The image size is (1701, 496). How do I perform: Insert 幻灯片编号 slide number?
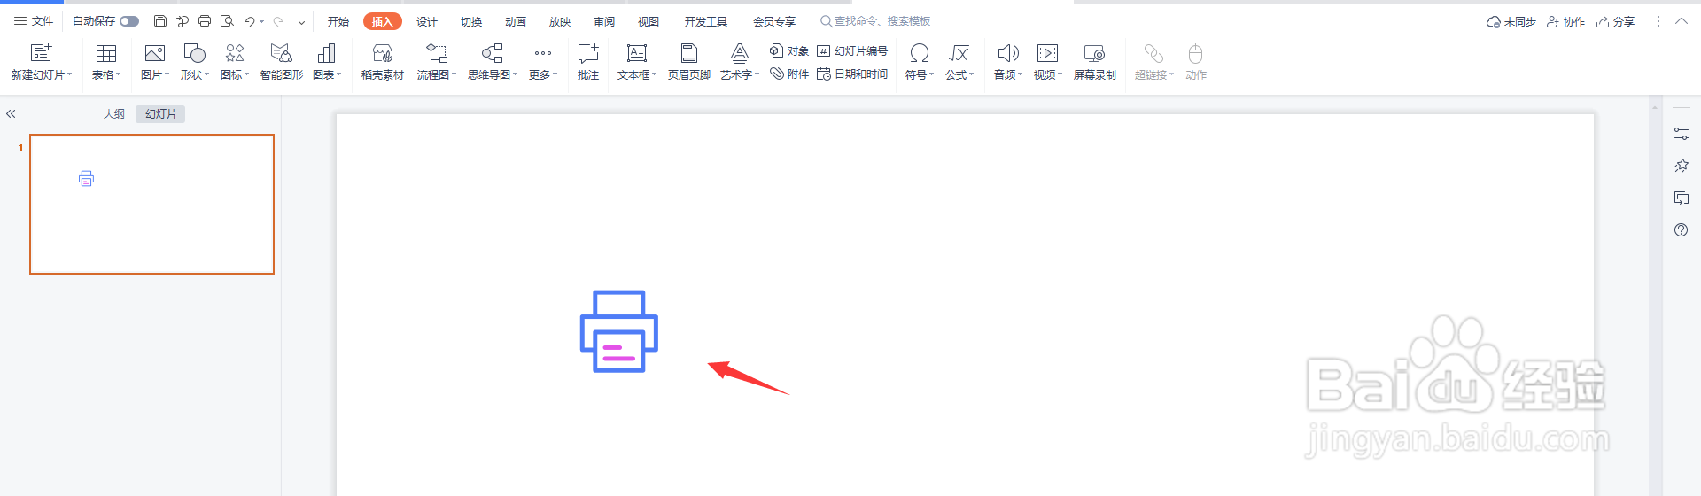[x=852, y=51]
